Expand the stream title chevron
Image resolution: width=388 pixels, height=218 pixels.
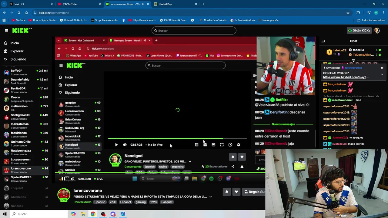[x=210, y=197]
